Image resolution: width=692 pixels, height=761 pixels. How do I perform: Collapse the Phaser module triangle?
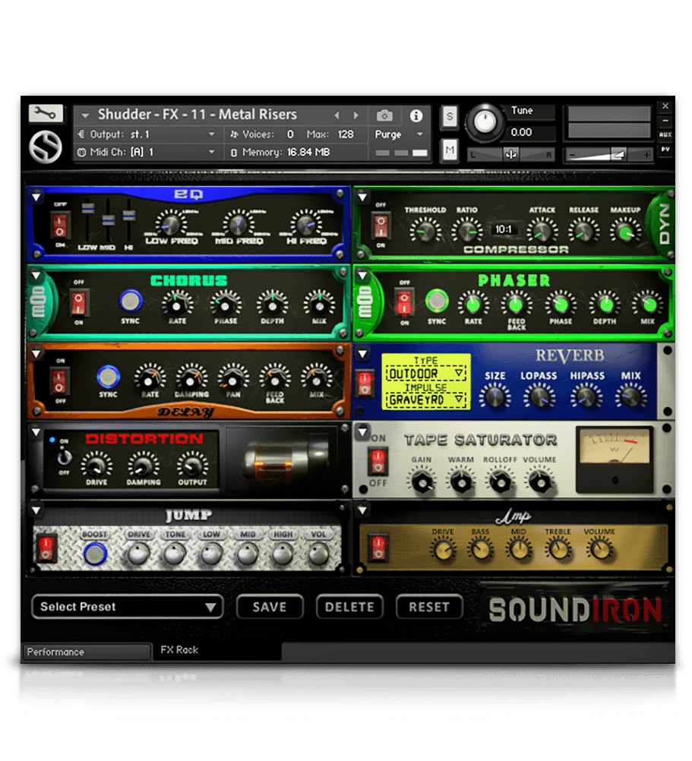click(362, 275)
